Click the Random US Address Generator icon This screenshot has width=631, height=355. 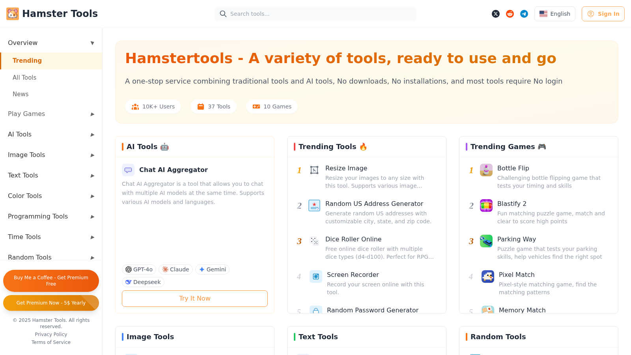click(314, 206)
